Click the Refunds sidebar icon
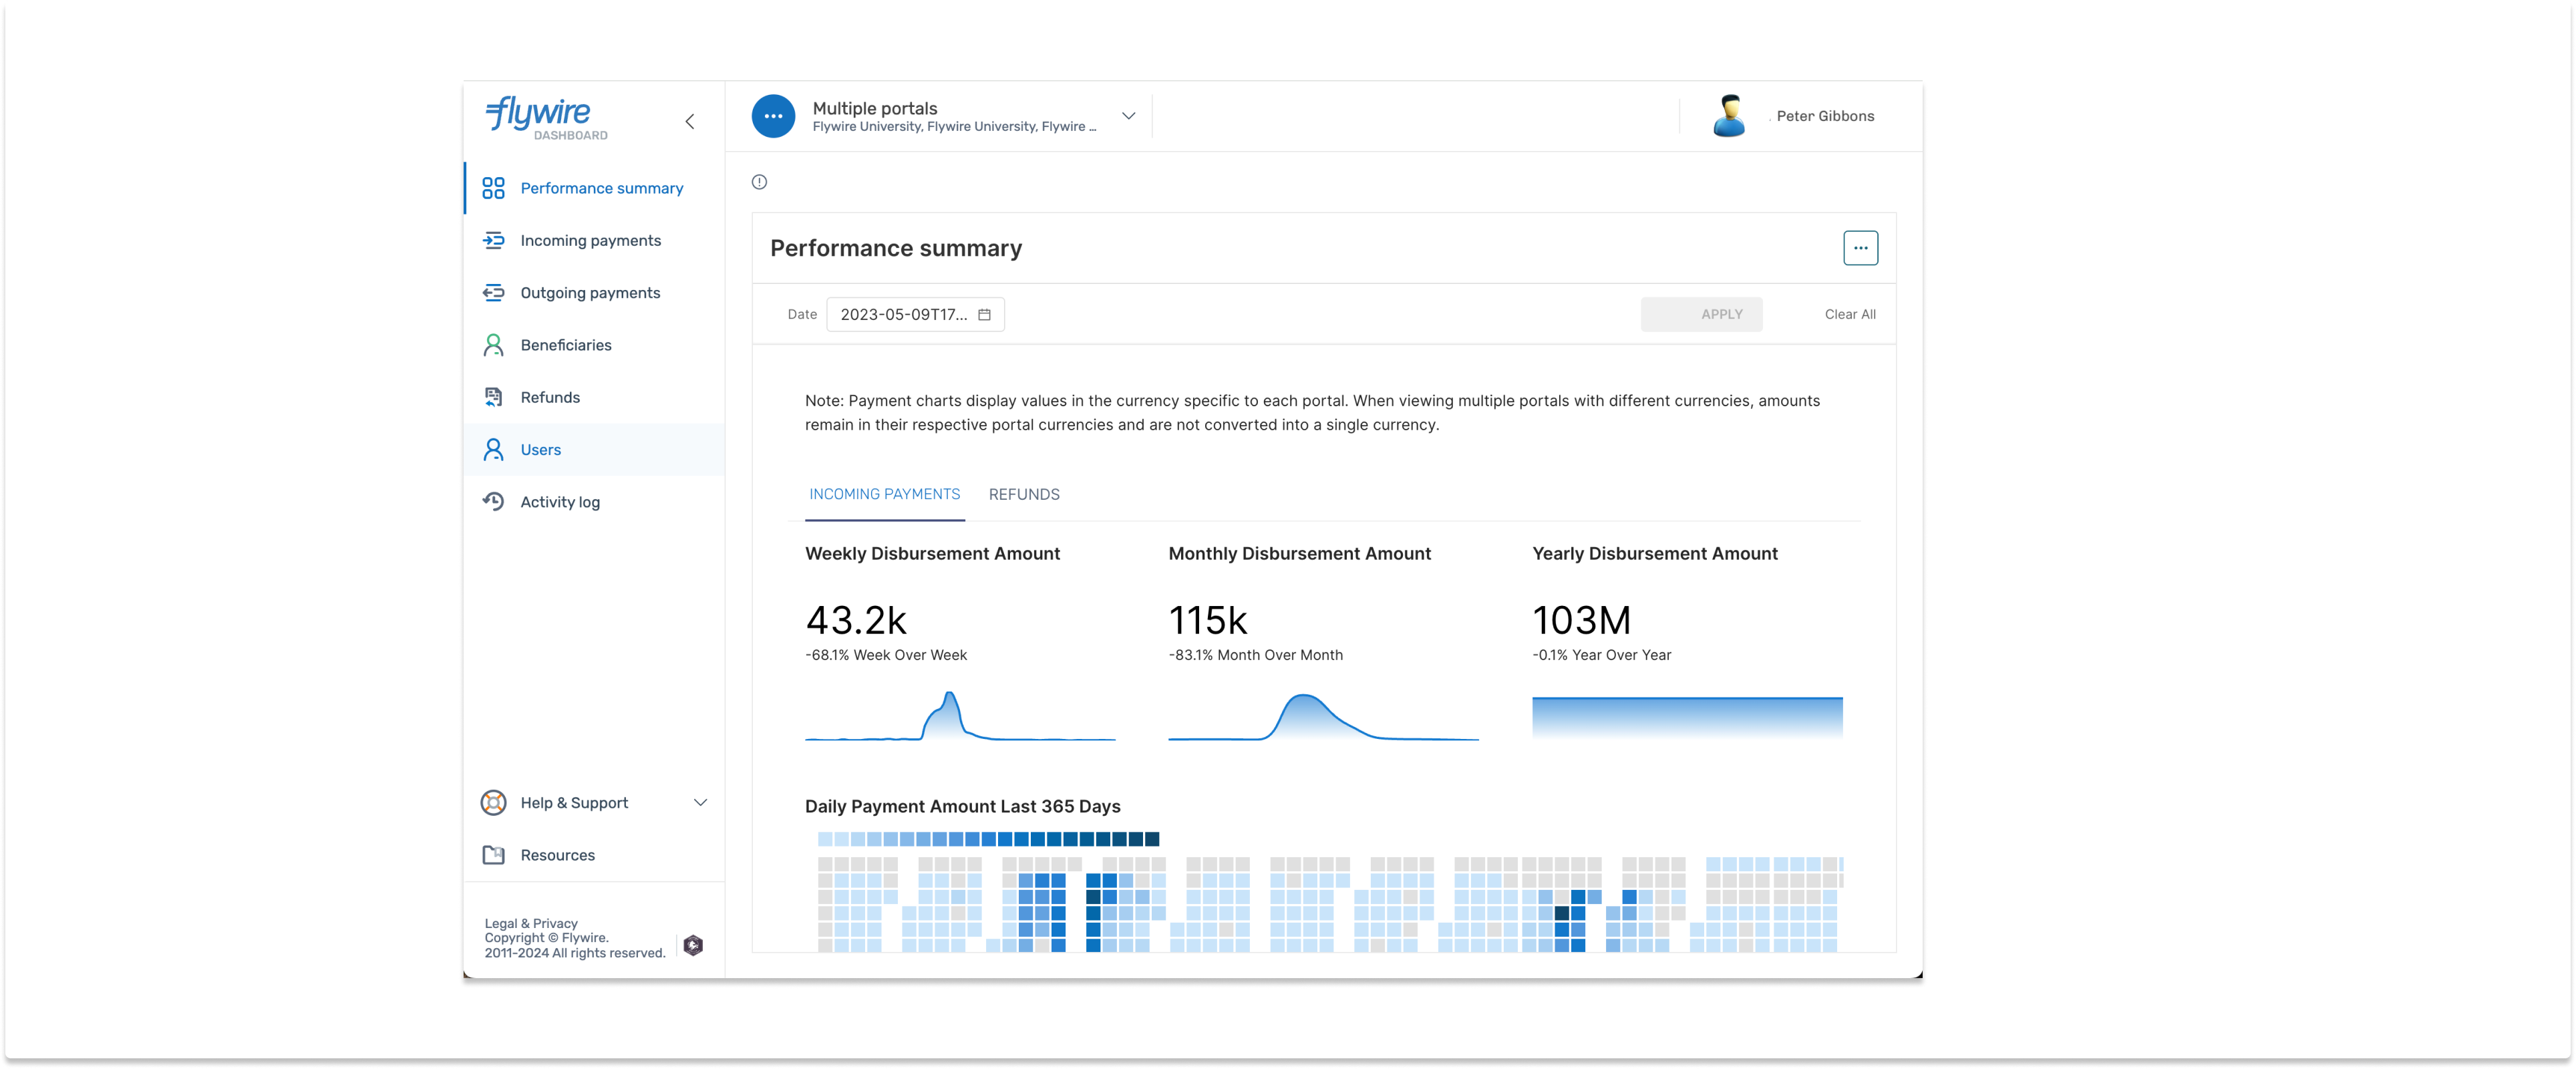This screenshot has width=2576, height=1069. click(x=493, y=397)
